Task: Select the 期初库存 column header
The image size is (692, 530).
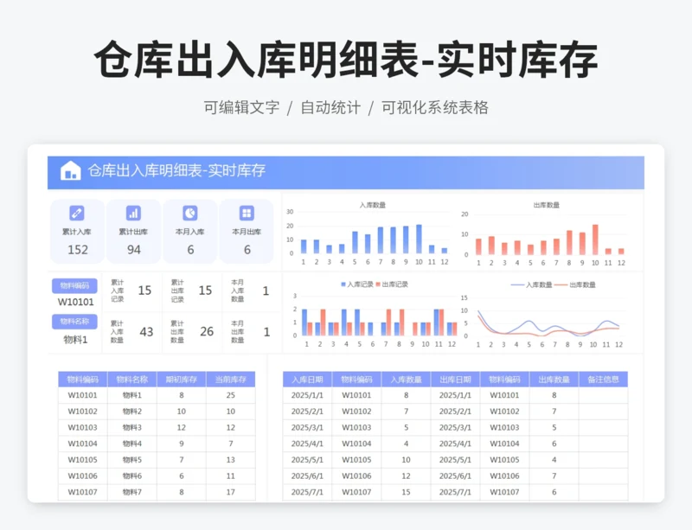Action: point(182,380)
